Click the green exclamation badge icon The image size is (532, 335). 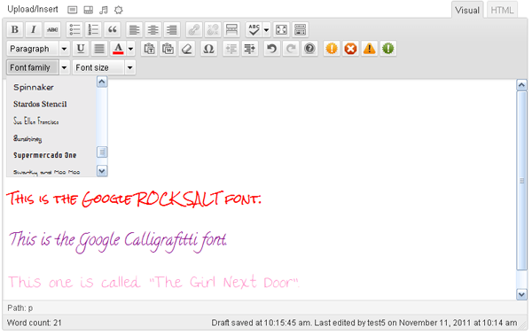[x=388, y=49]
